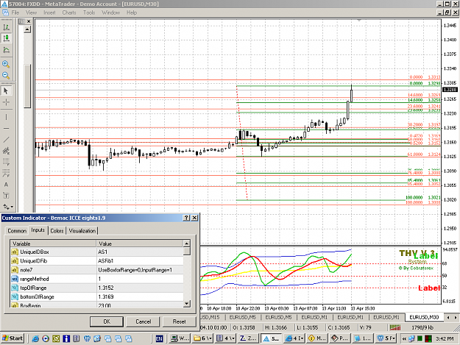This screenshot has width=460, height=345.
Task: Click the EN language indicator
Action: click(x=159, y=339)
